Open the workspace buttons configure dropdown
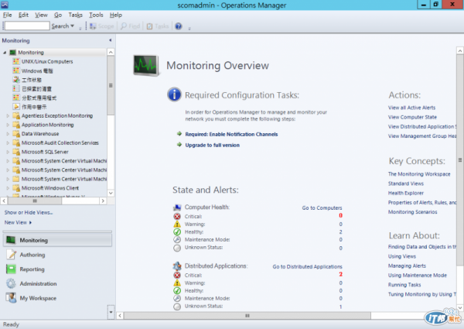This screenshot has height=329, width=464. (111, 312)
